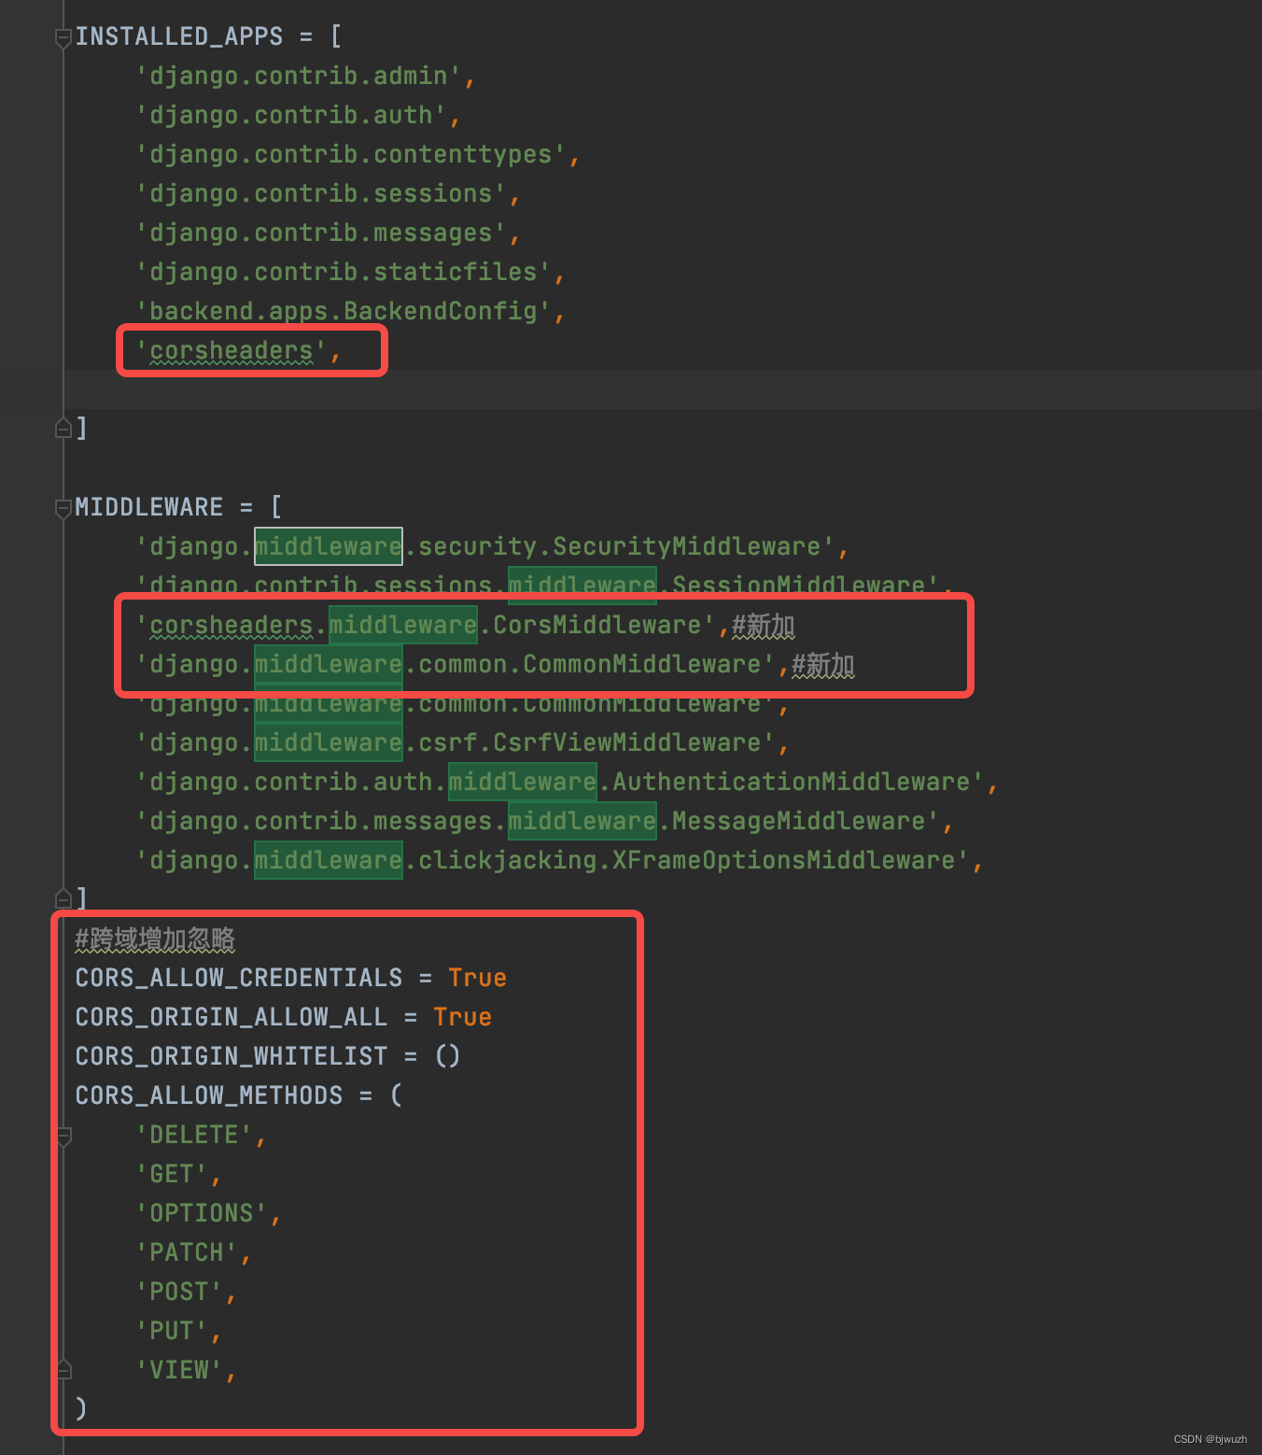The width and height of the screenshot is (1262, 1455).
Task: Click fold marker beside INSTALLED_APPS closing bracket
Action: click(63, 428)
